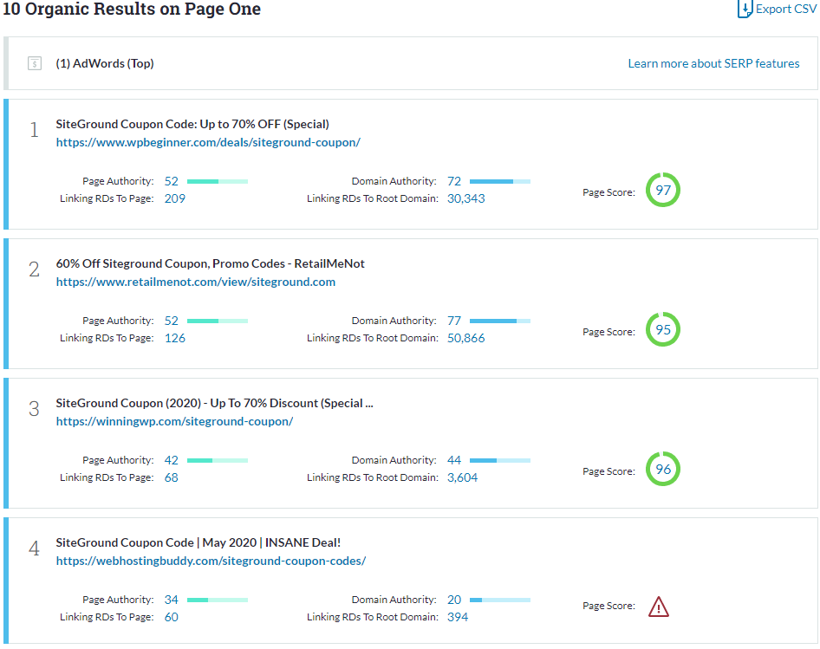Click the AdWords dollar sign icon

pyautogui.click(x=35, y=63)
